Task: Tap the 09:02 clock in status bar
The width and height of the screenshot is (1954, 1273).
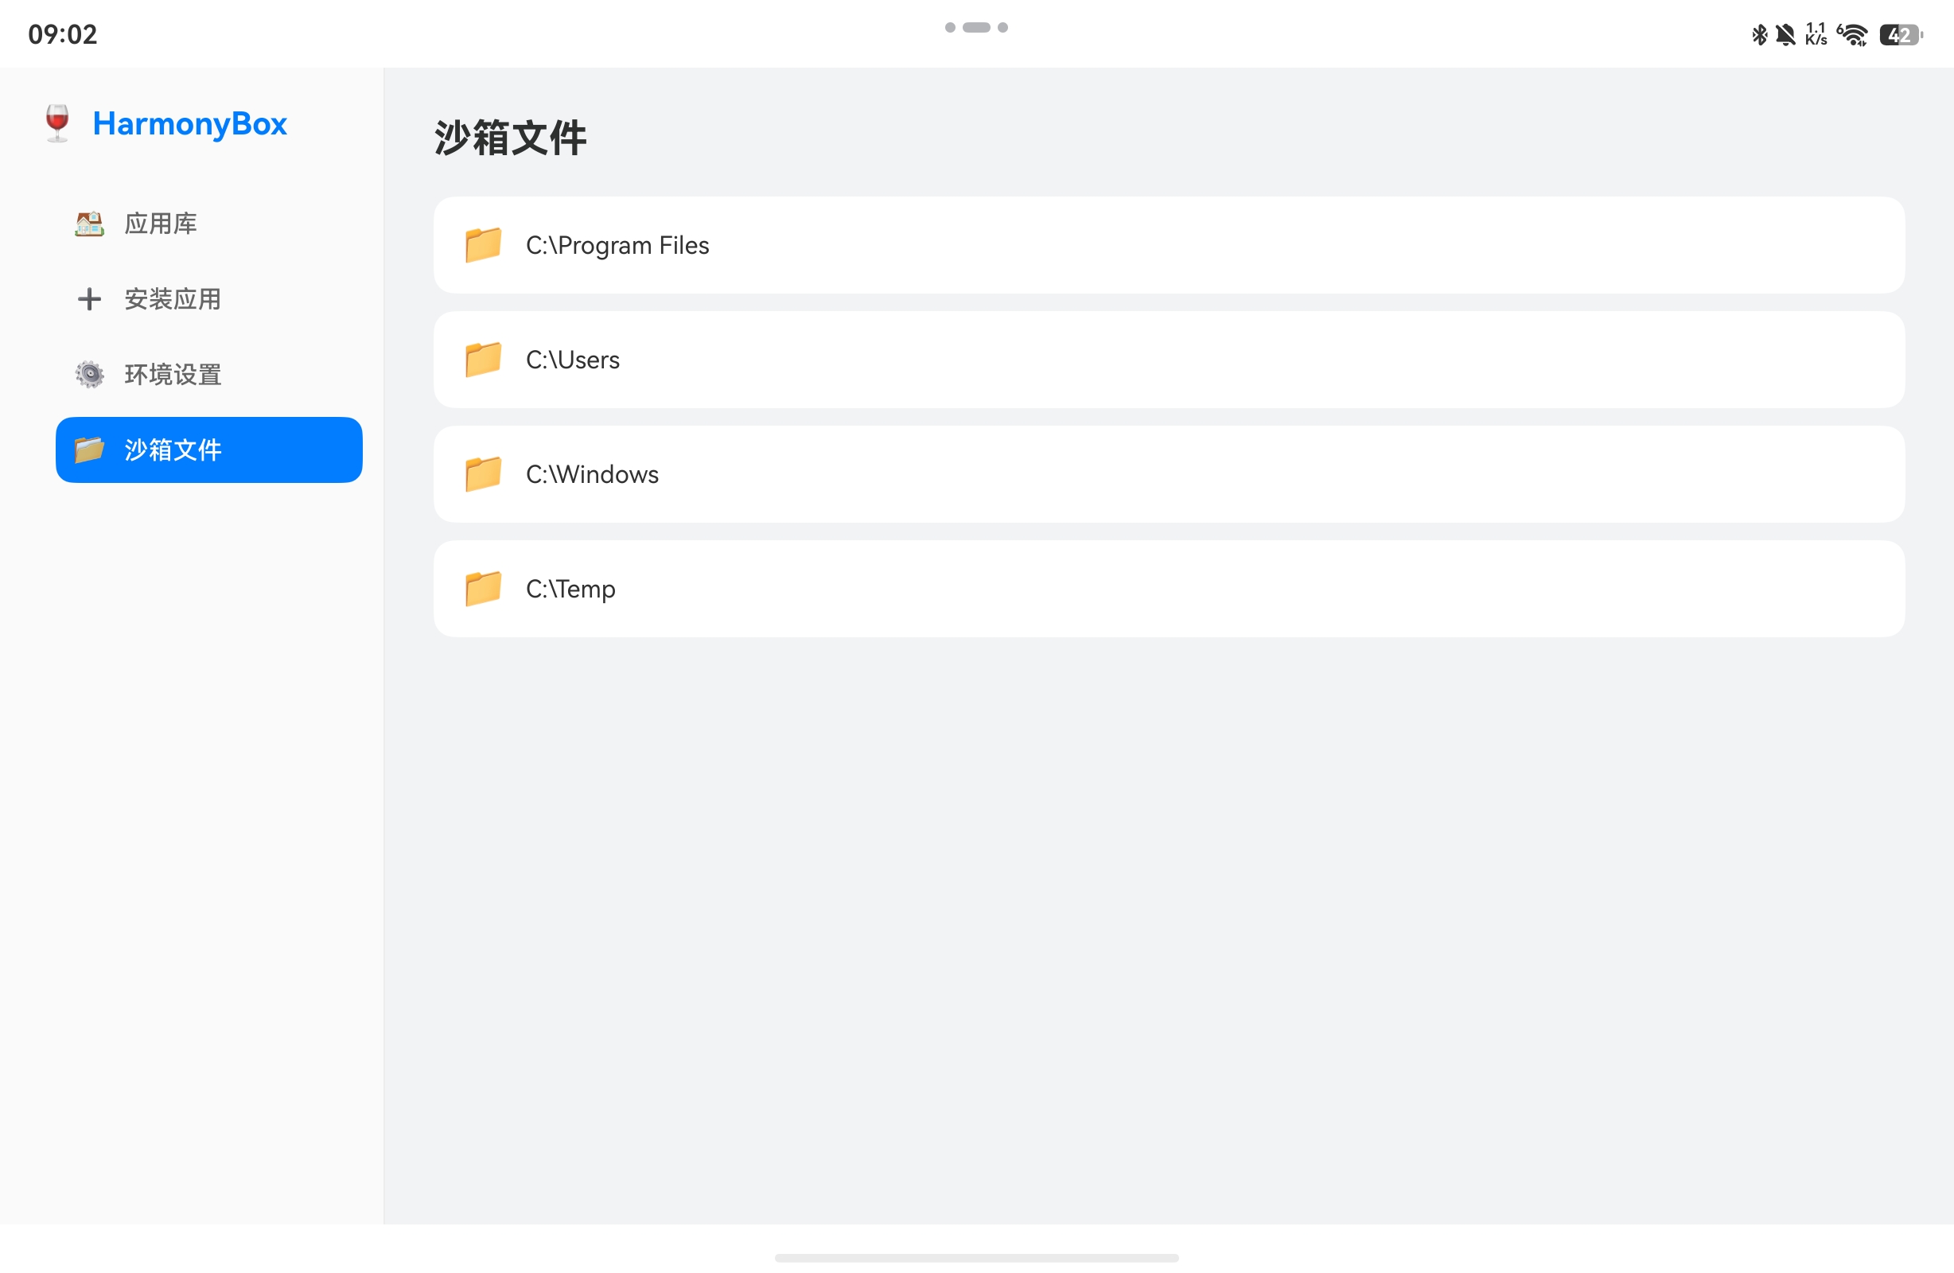Action: pos(62,34)
